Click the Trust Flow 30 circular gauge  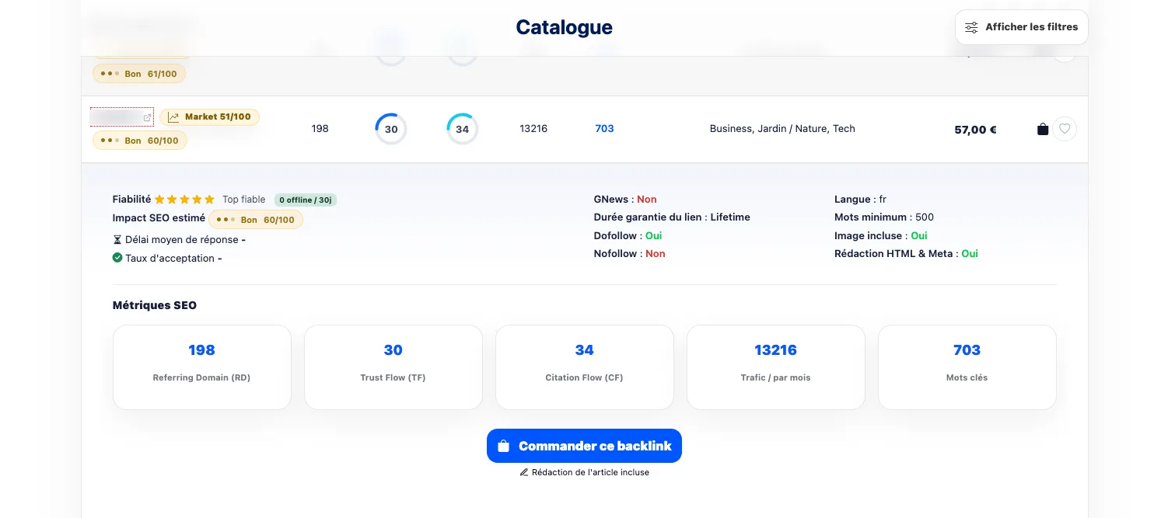[x=391, y=129]
